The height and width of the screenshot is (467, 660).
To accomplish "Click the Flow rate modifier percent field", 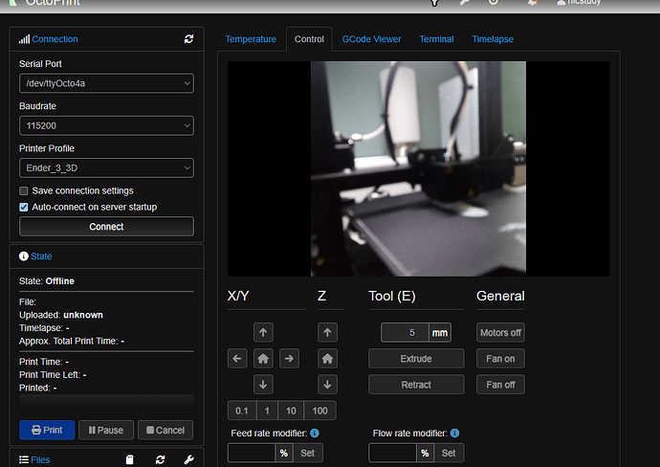I will click(x=393, y=453).
